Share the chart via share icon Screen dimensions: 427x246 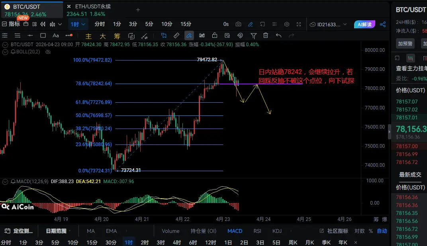click(x=383, y=24)
